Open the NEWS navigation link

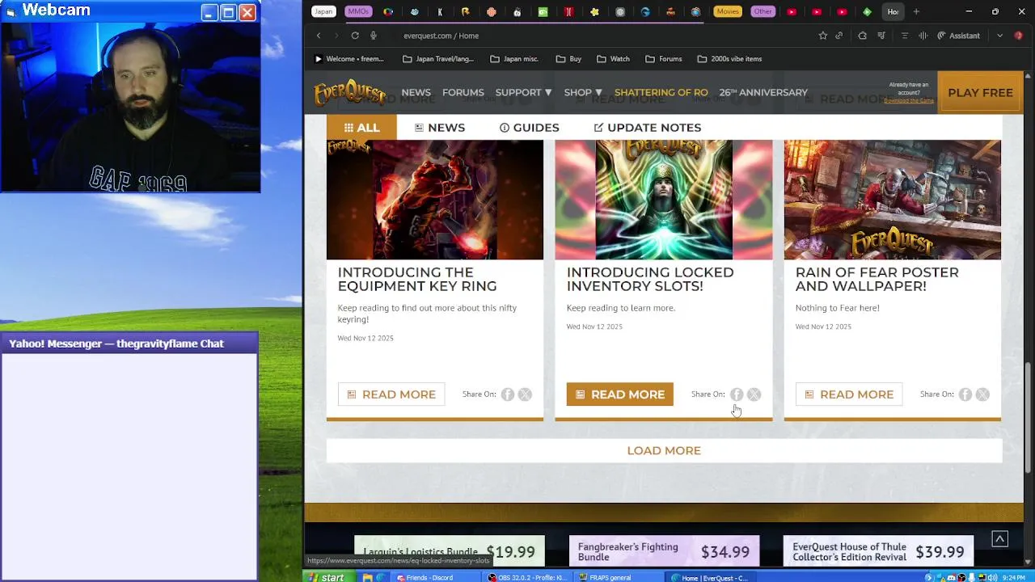point(416,93)
